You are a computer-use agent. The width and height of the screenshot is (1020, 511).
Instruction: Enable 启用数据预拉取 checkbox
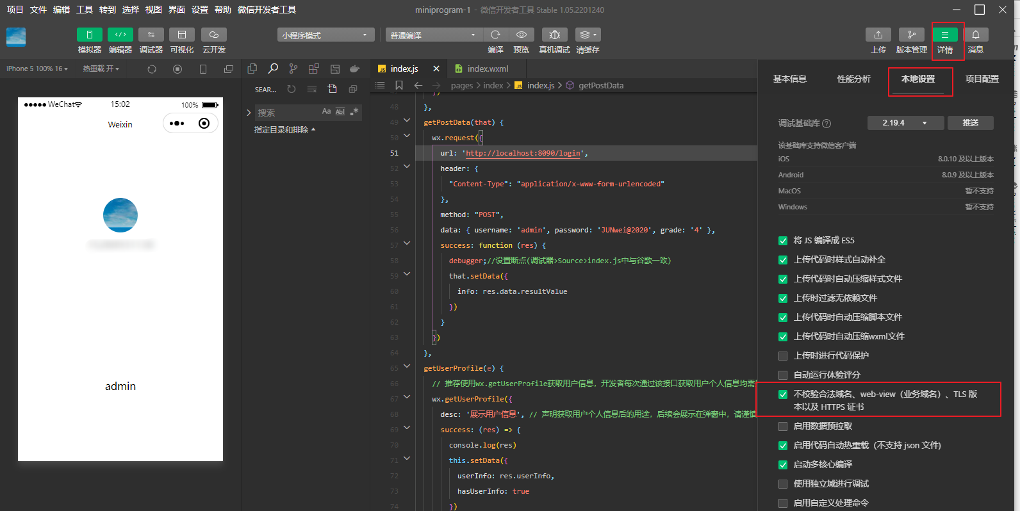(783, 426)
